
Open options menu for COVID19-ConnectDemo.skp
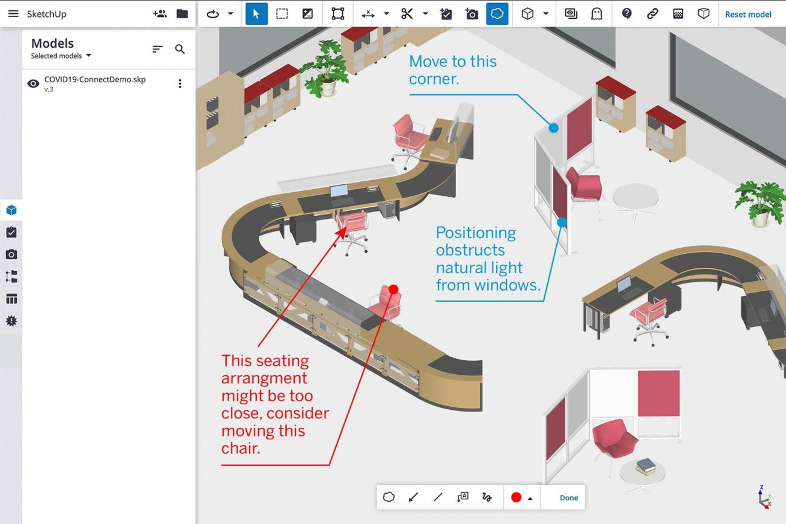[180, 84]
